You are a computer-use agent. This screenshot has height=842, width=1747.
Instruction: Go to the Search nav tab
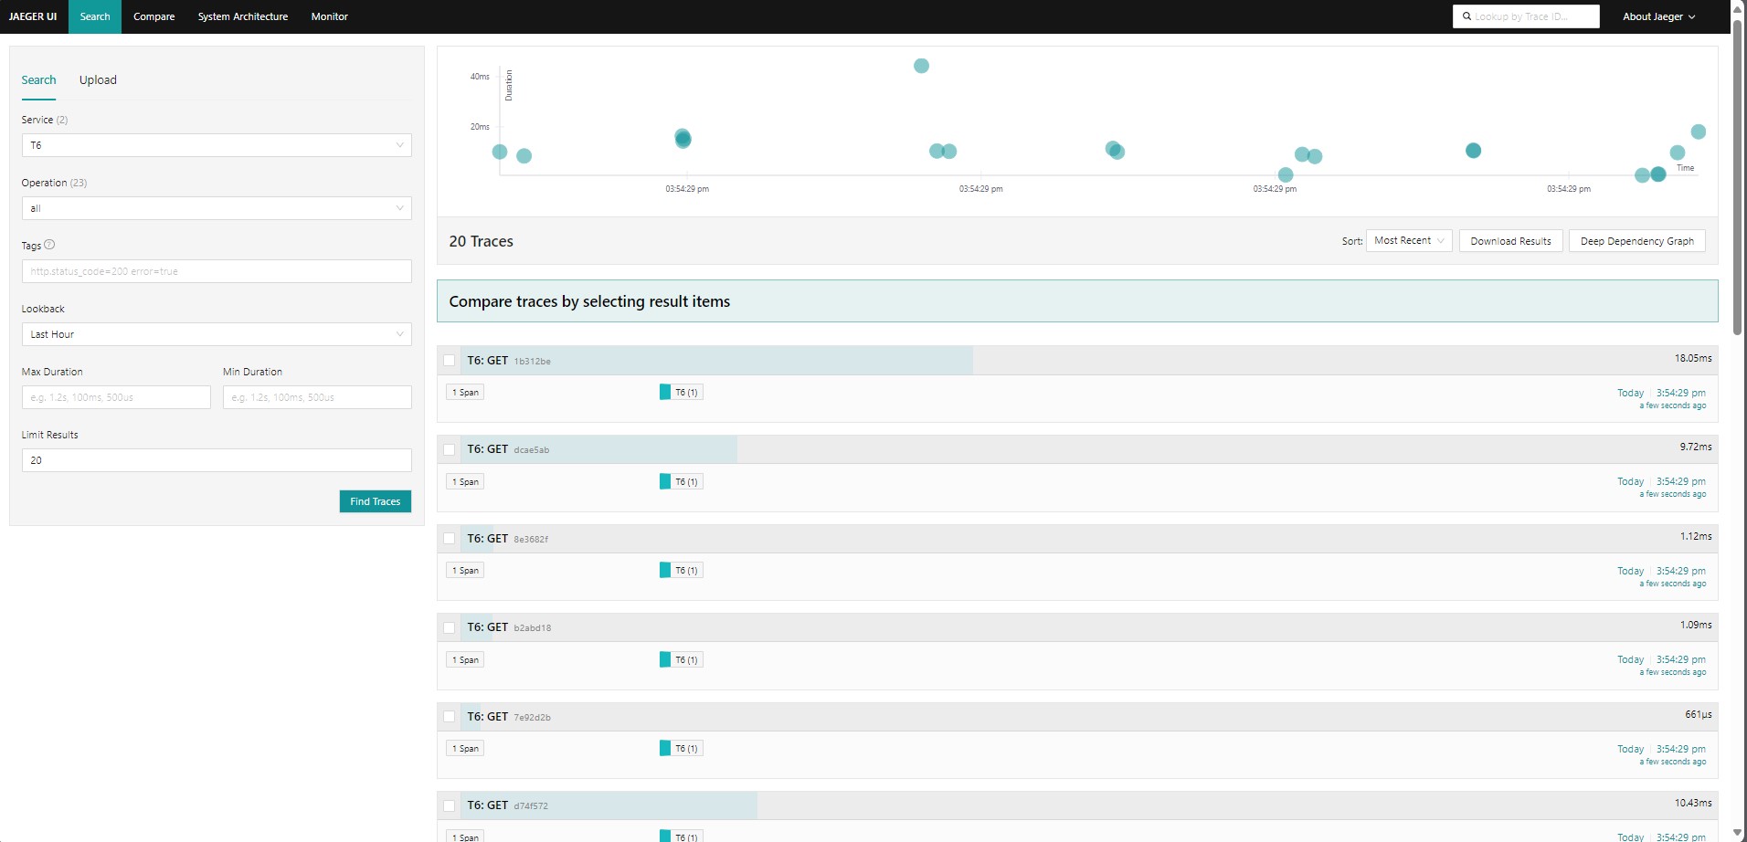pos(95,16)
